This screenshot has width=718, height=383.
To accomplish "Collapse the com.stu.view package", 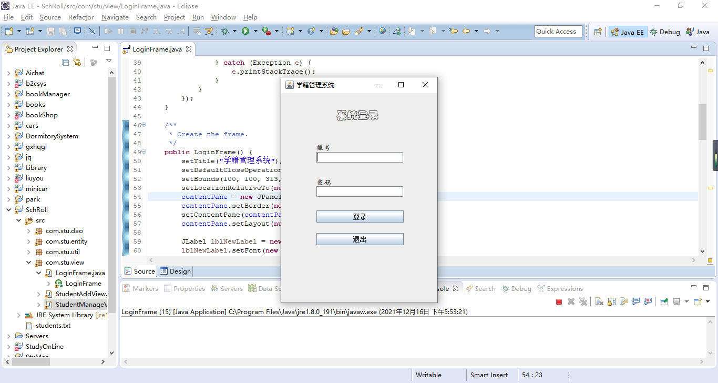I will click(29, 262).
